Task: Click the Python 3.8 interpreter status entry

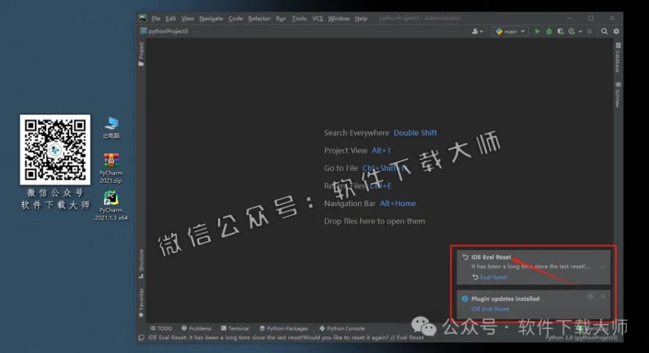Action: [581, 338]
